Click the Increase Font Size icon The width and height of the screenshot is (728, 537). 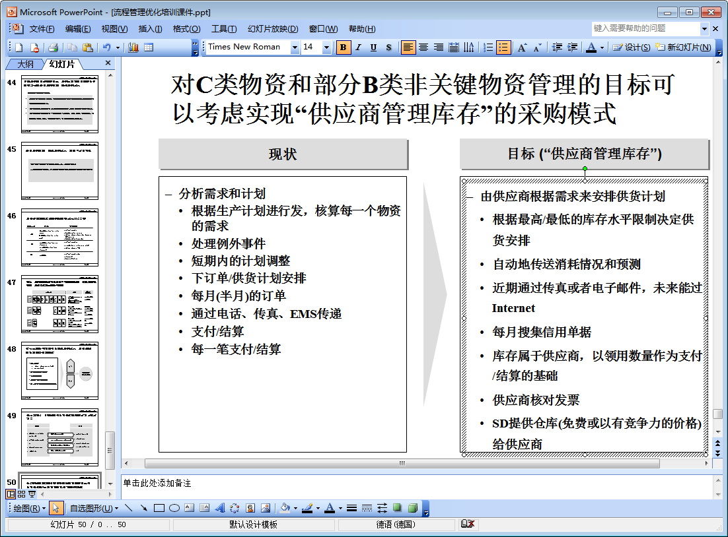522,47
